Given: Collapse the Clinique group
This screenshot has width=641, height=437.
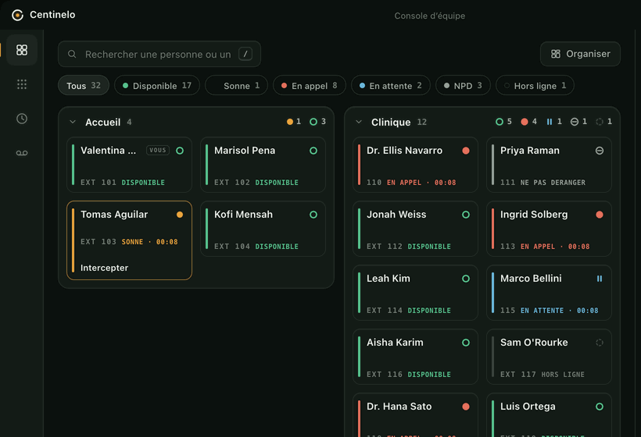Looking at the screenshot, I should tap(359, 122).
